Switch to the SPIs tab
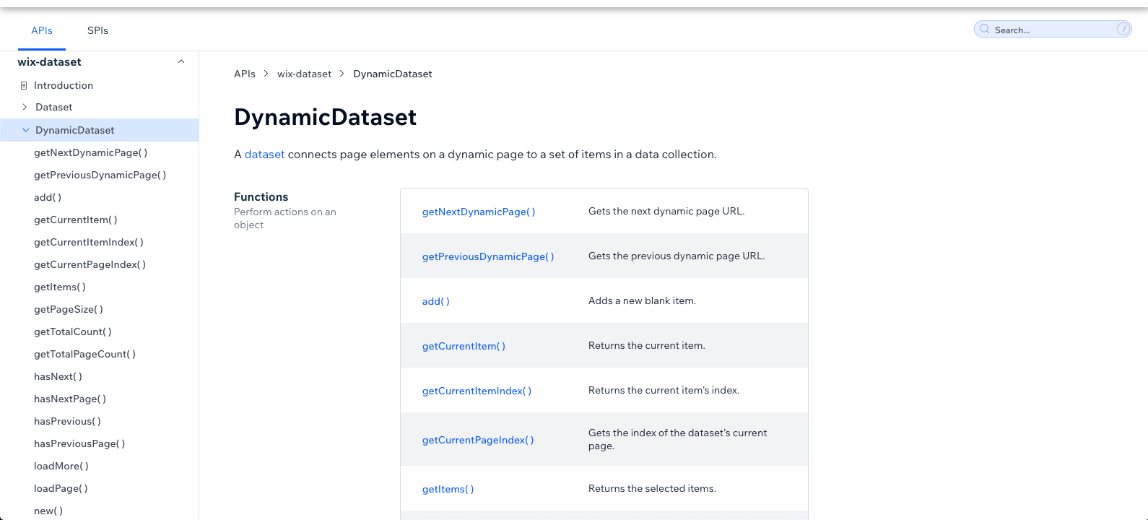The height and width of the screenshot is (520, 1148). pos(97,30)
